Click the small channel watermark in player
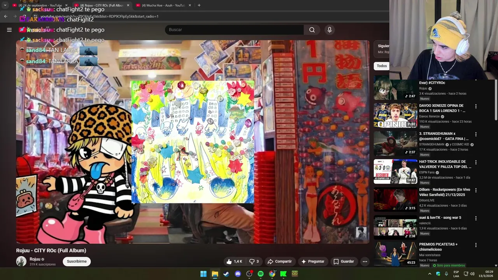498x280 pixels. [361, 233]
